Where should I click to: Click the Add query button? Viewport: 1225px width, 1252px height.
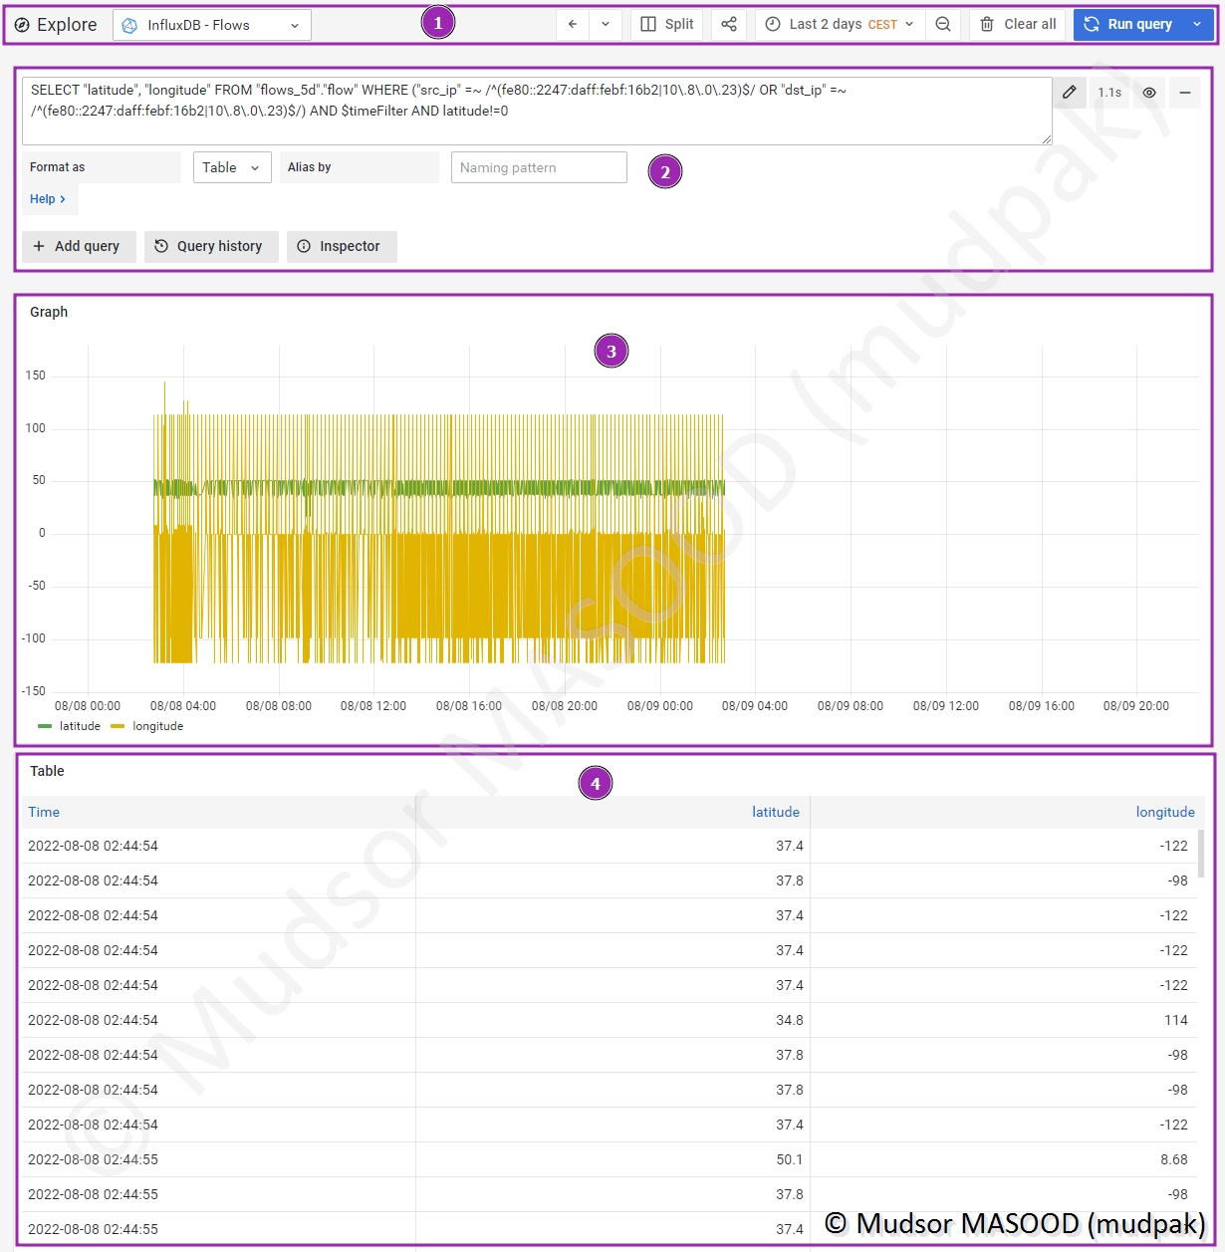coord(77,247)
